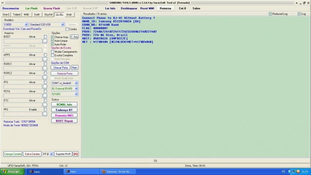Click the Cnt.0 toolbar item
Viewport: 311px width, 175px height.
(182, 8)
